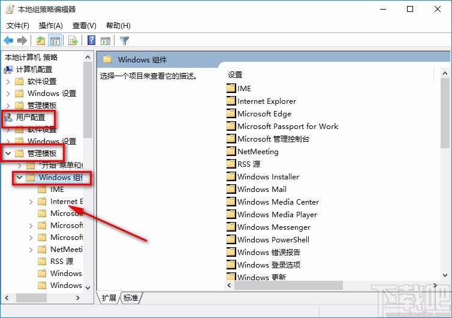Click Microsoft Passport for Work folder icon
The image size is (452, 318).
point(231,126)
